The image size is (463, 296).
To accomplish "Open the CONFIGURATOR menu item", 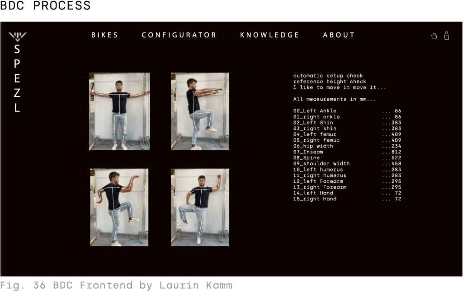I will (x=179, y=35).
